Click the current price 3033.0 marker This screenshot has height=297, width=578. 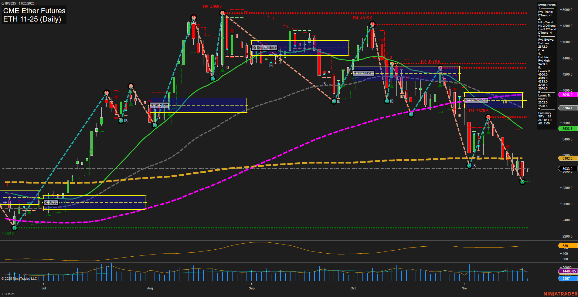click(x=567, y=169)
